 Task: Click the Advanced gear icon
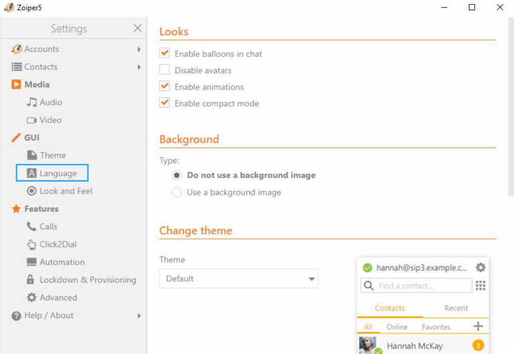click(x=32, y=297)
